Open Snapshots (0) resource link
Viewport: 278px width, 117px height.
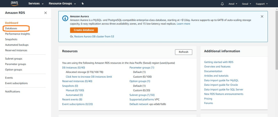70,86
